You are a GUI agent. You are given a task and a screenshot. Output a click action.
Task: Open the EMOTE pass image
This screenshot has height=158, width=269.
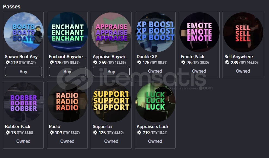pos(199,32)
